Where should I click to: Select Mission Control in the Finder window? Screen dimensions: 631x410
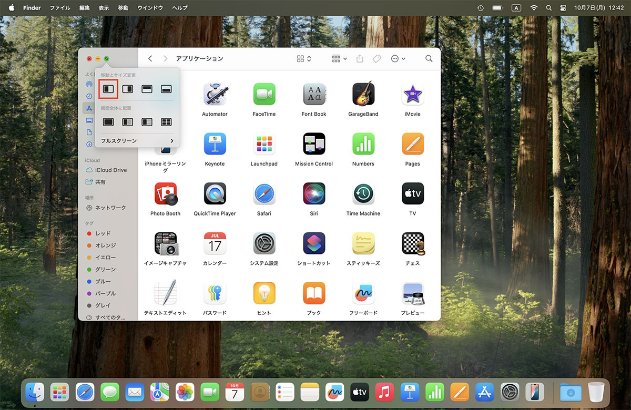(x=314, y=144)
